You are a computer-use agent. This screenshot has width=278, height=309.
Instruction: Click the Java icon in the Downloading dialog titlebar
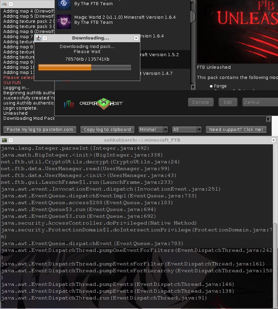tap(38, 38)
